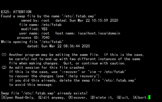
Task: Click the E325: ATTENTION error heading
Action: tap(16, 12)
